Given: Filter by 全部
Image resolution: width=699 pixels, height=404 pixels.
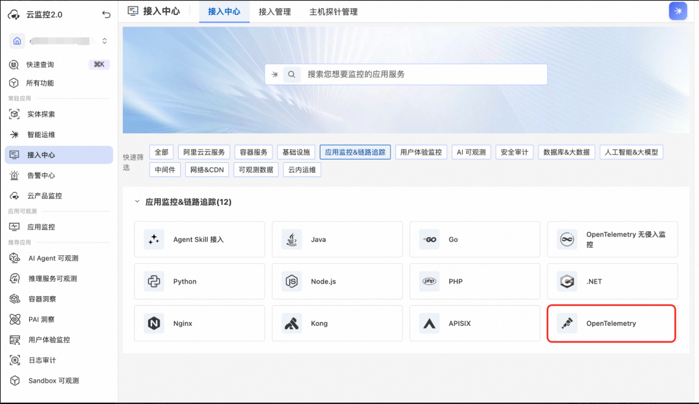Looking at the screenshot, I should (161, 153).
